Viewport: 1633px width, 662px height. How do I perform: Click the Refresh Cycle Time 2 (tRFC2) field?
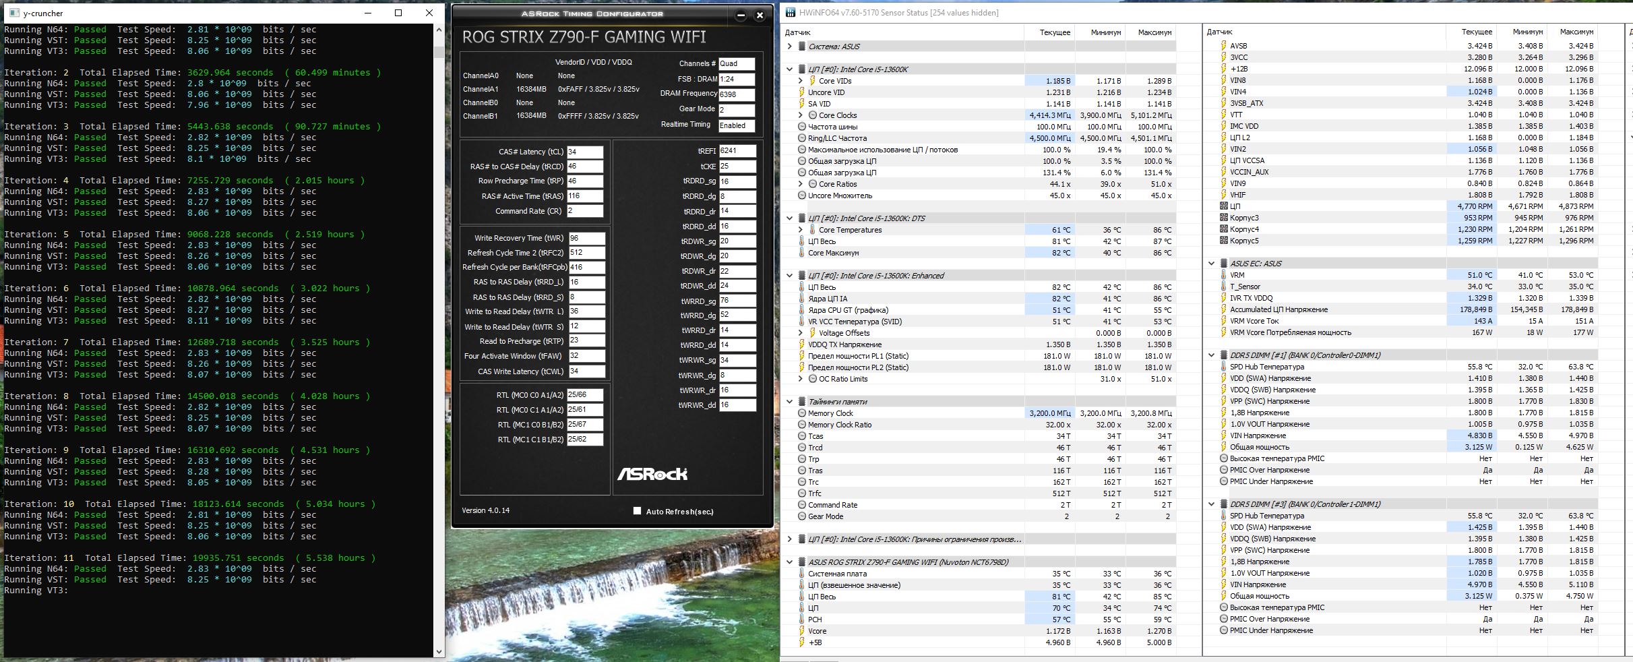coord(586,253)
